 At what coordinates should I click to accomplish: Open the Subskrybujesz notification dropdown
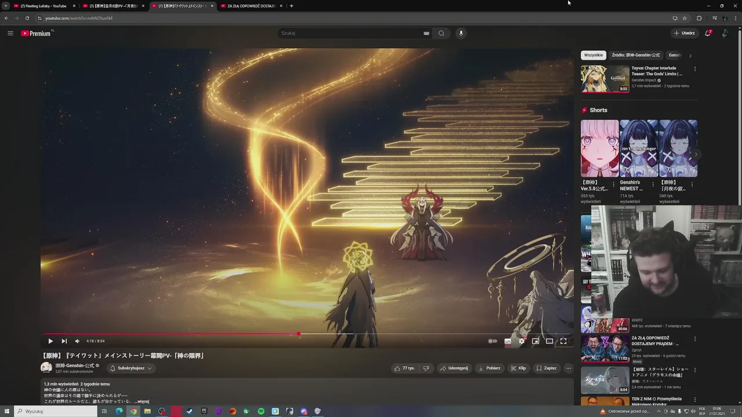131,368
